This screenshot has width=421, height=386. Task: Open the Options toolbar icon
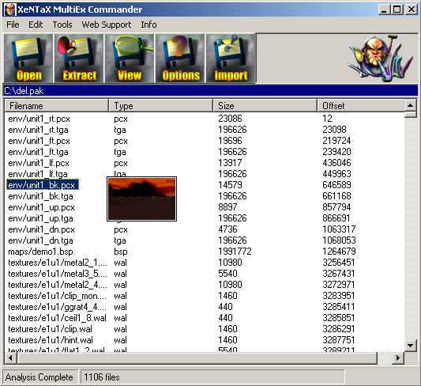pyautogui.click(x=180, y=58)
